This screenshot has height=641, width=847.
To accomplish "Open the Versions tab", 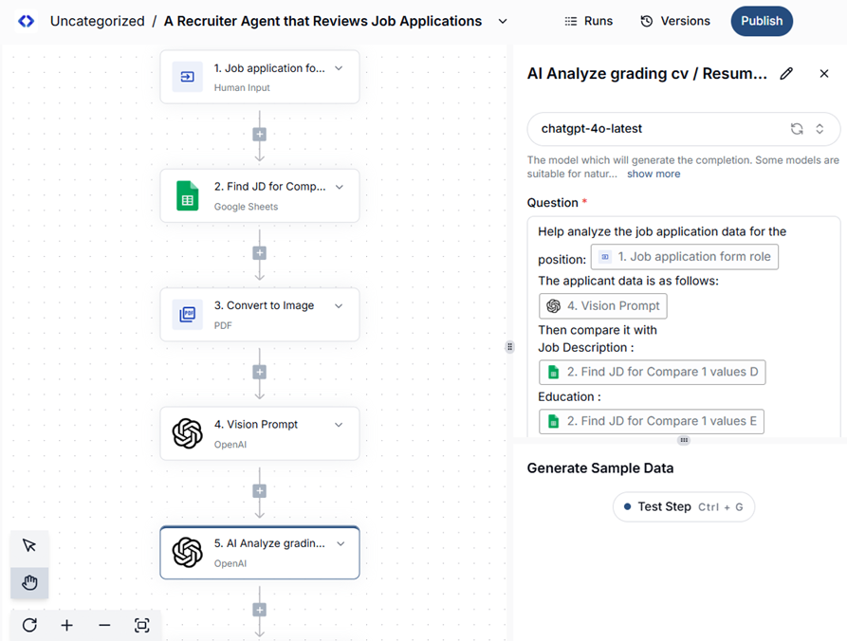I will tap(675, 21).
